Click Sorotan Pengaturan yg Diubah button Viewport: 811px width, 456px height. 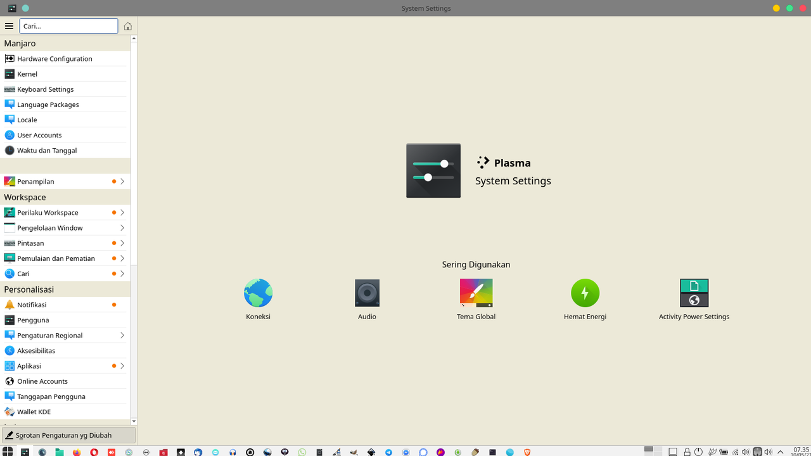coord(68,435)
